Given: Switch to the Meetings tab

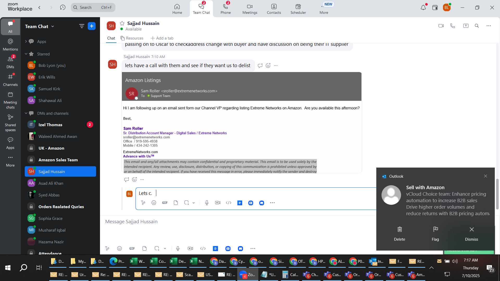Looking at the screenshot, I should coord(250,9).
